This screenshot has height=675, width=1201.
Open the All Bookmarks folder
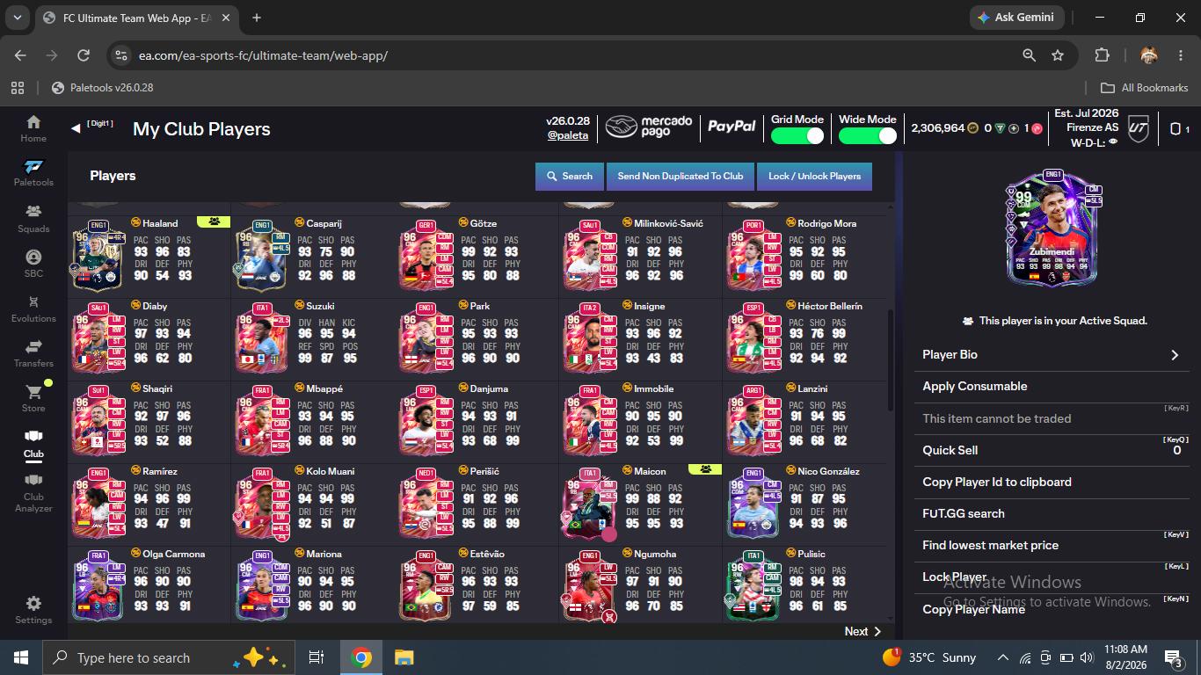click(1145, 88)
